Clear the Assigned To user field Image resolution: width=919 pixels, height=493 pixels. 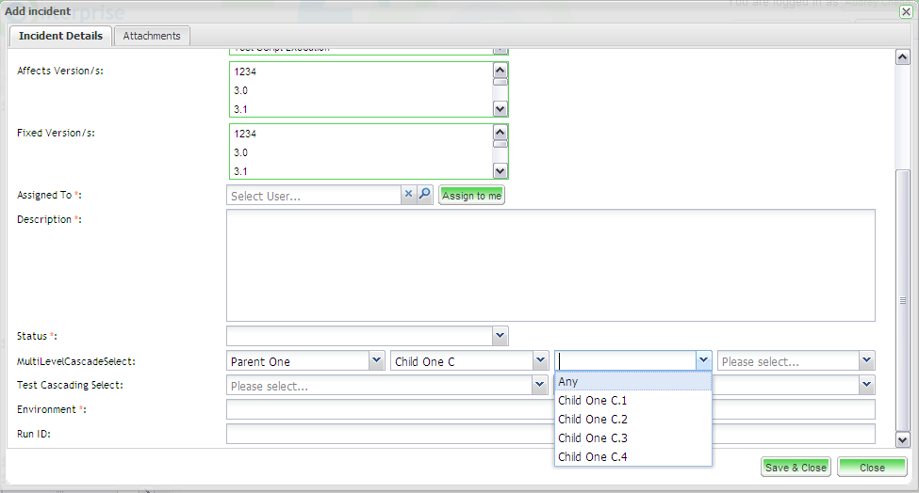(408, 195)
